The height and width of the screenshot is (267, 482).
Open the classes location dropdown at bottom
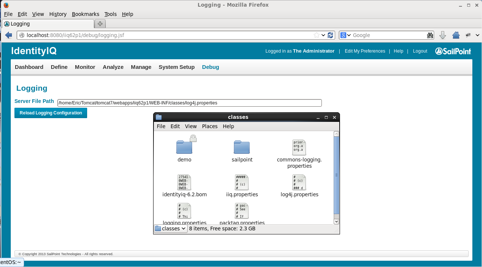[171, 228]
